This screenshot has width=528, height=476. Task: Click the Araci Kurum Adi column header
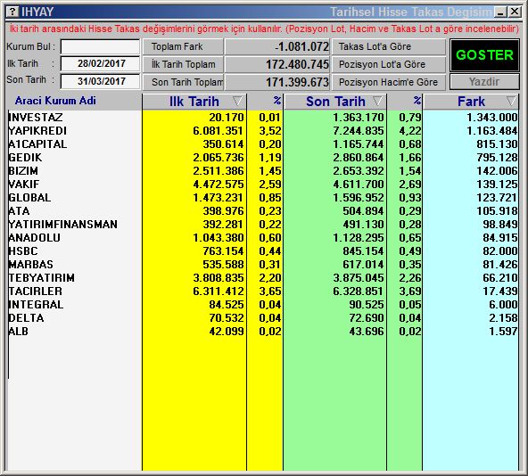pyautogui.click(x=55, y=101)
